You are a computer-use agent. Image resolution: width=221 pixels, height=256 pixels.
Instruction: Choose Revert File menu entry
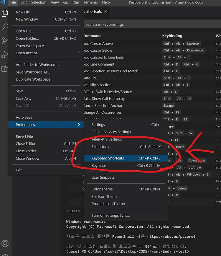coord(46,136)
